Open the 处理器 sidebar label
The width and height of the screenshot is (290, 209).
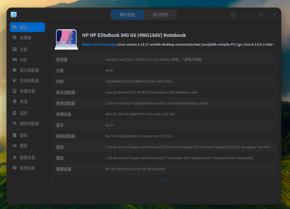pos(26,37)
